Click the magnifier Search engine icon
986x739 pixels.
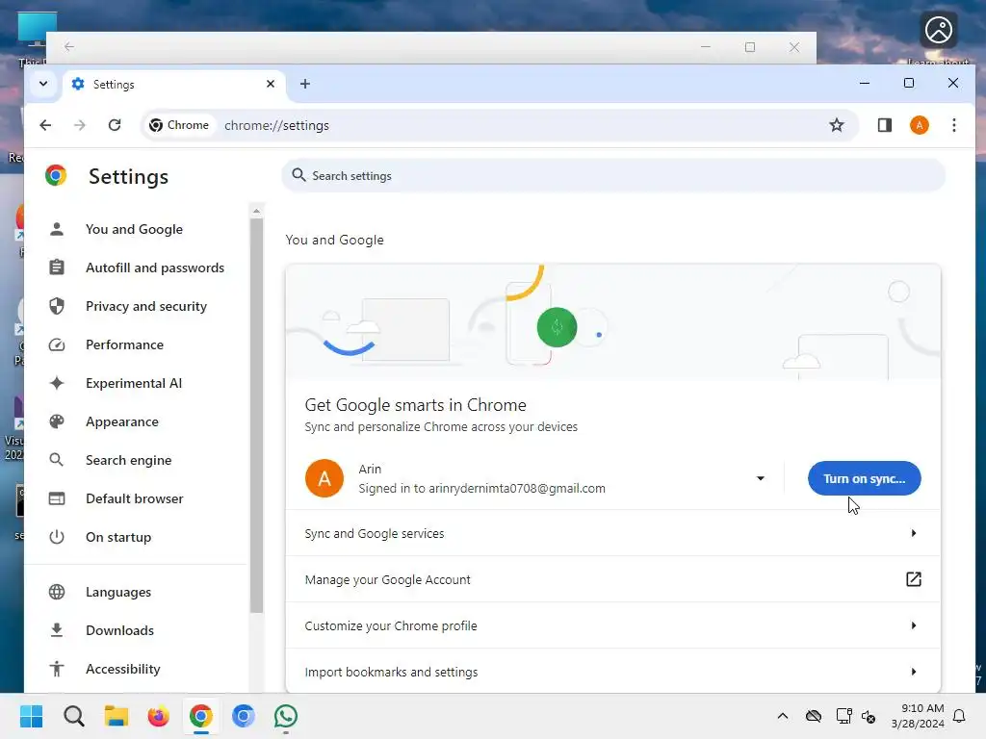point(57,460)
